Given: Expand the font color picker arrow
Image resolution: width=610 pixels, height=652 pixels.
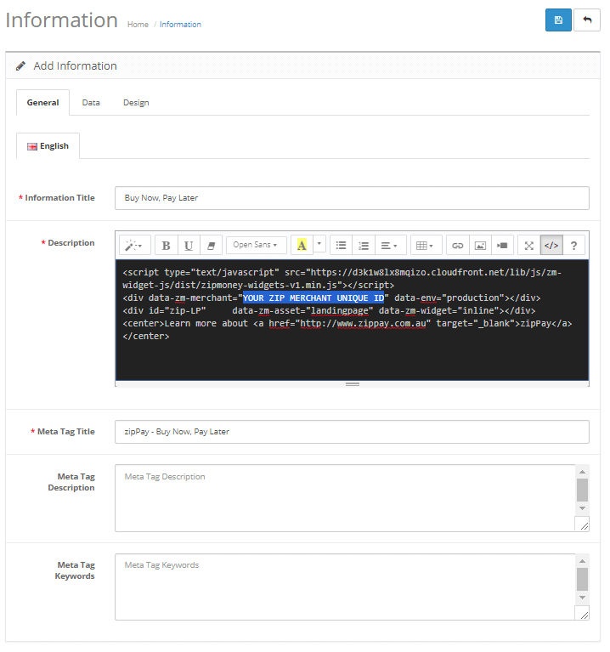Looking at the screenshot, I should 319,244.
